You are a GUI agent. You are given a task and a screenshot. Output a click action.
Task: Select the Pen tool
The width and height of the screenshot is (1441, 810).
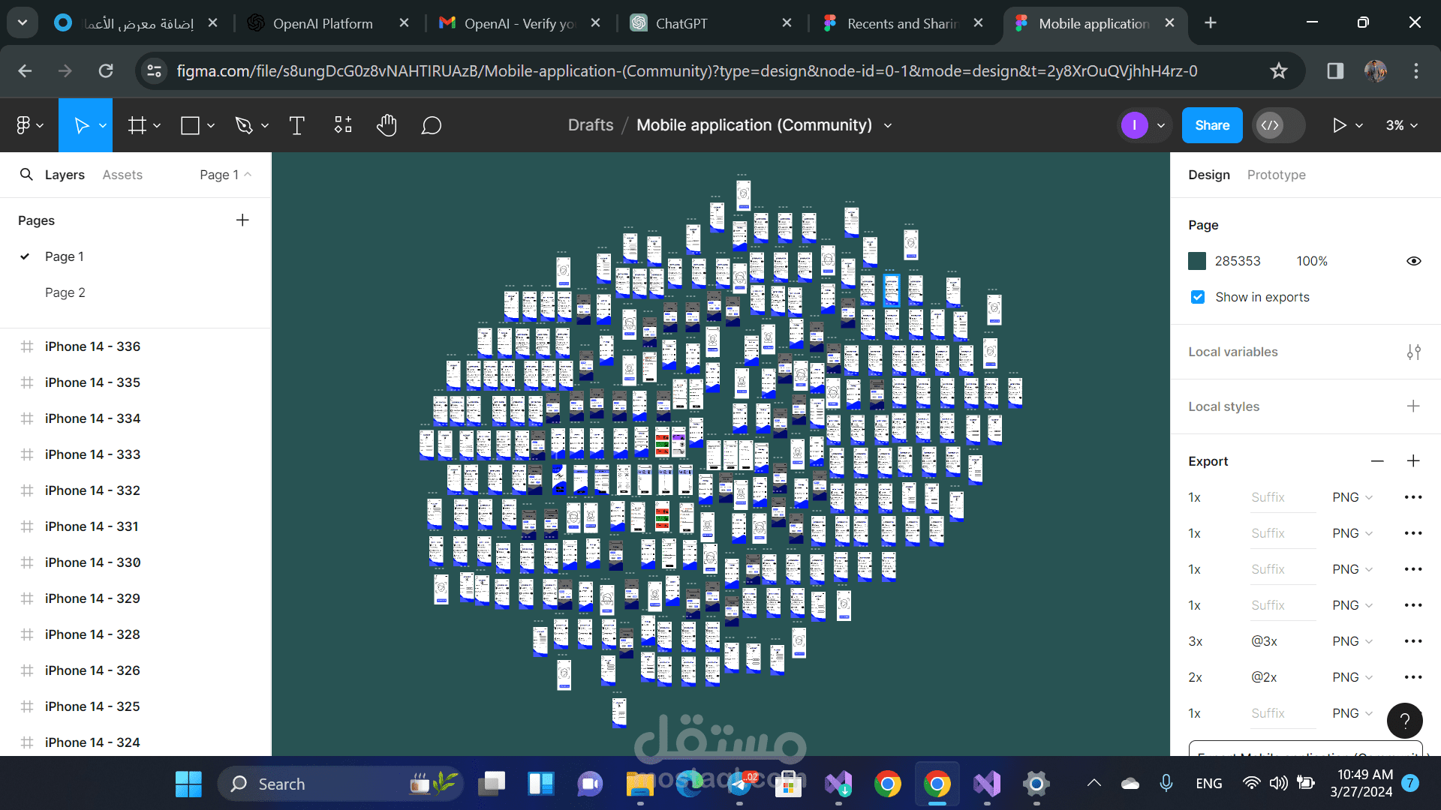coord(244,125)
